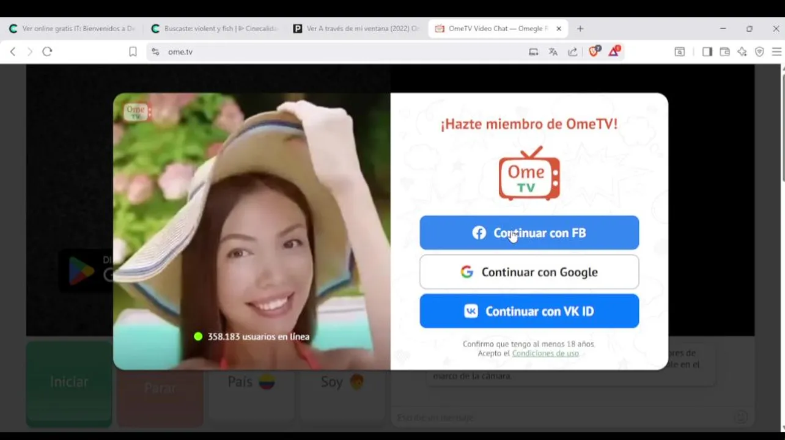View site information icon in the address bar
The width and height of the screenshot is (785, 440).
(155, 52)
